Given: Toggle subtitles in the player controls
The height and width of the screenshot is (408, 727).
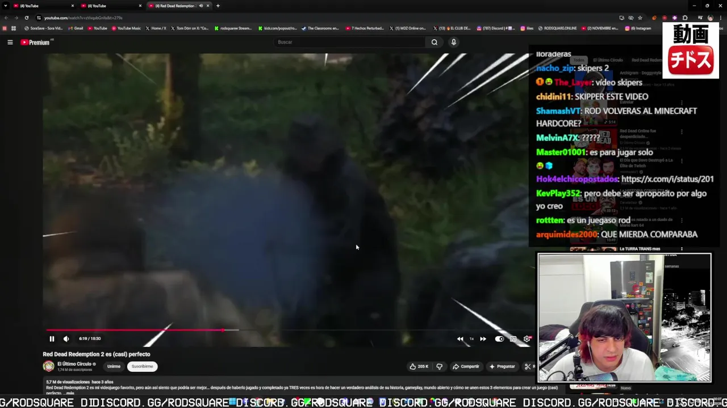Looking at the screenshot, I should tap(513, 339).
